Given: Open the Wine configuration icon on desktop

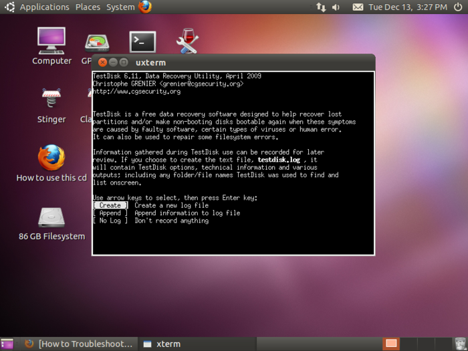Looking at the screenshot, I should [187, 41].
